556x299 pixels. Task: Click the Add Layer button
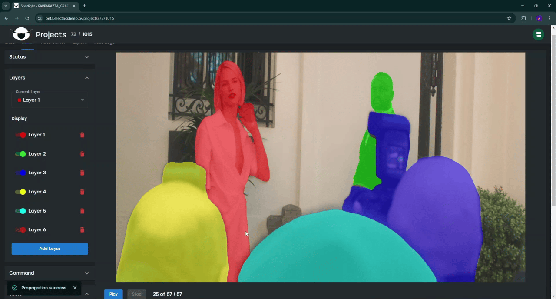tap(50, 249)
